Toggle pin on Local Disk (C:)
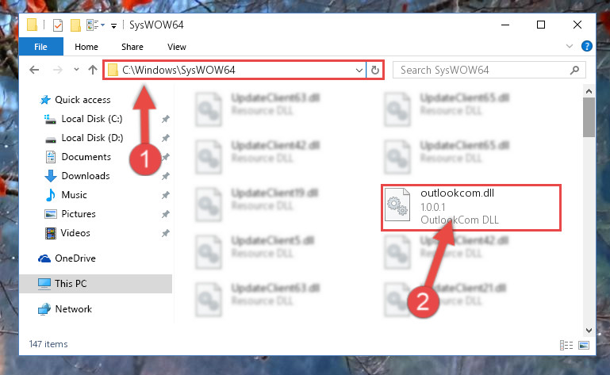The height and width of the screenshot is (375, 610). pos(165,119)
